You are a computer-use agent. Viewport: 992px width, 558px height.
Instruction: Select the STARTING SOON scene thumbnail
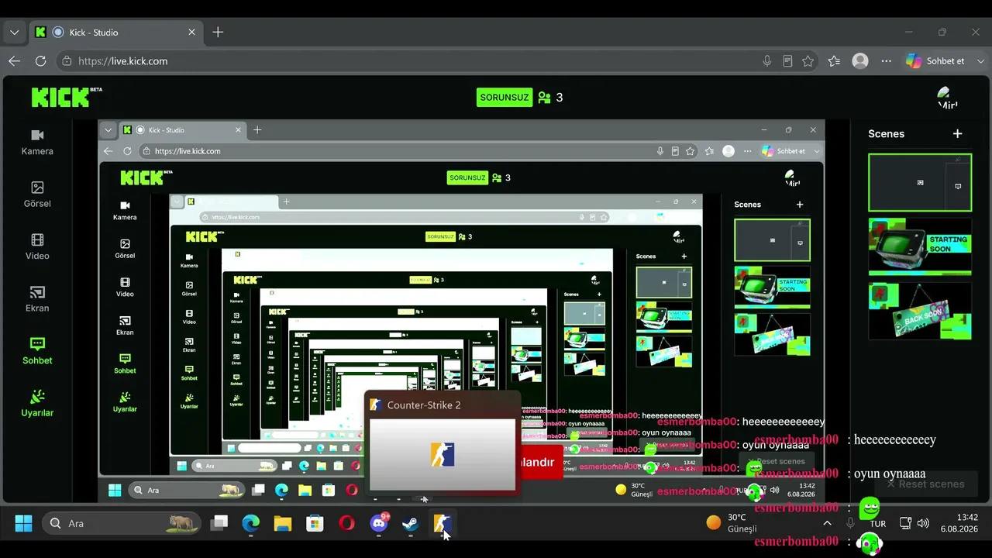pyautogui.click(x=920, y=247)
